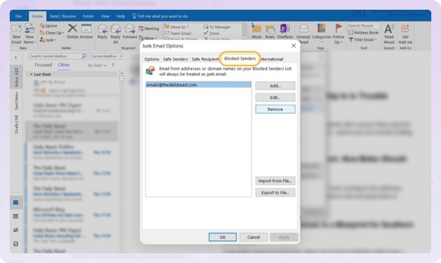Open the Help ribbon tab
The height and width of the screenshot is (263, 441).
pos(121,16)
